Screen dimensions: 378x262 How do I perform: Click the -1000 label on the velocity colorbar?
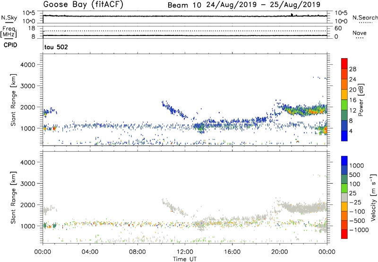click(359, 230)
